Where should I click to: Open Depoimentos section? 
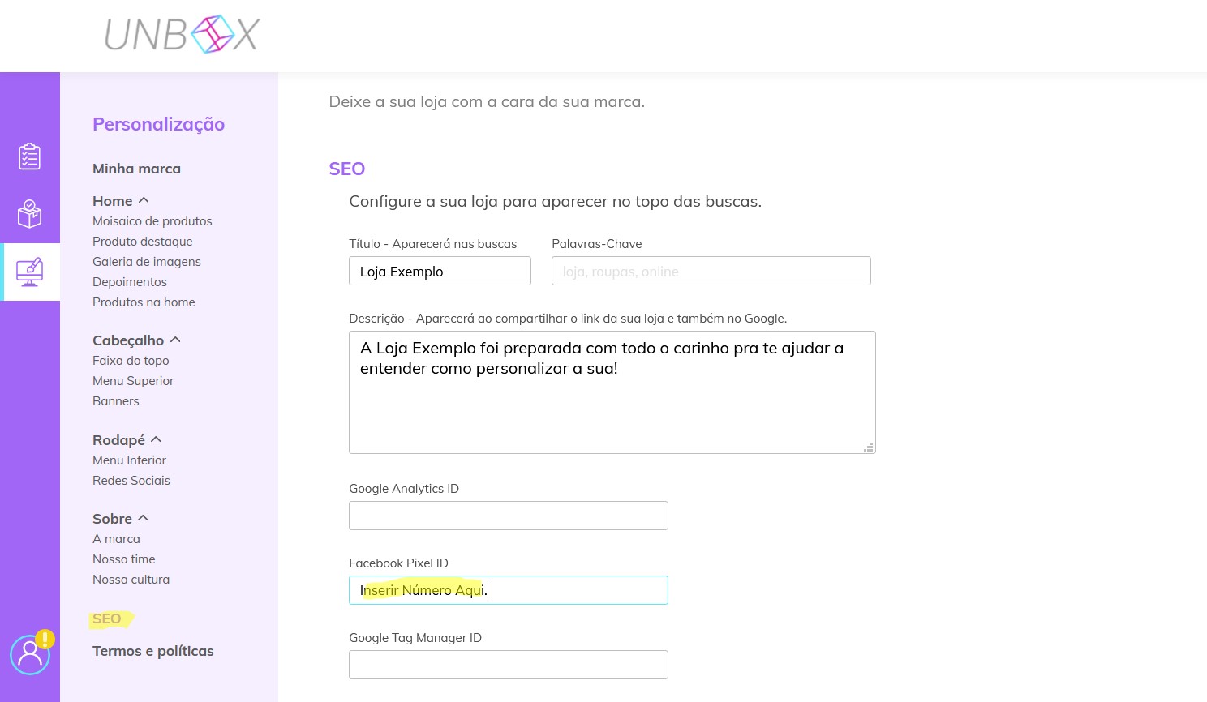(x=130, y=282)
